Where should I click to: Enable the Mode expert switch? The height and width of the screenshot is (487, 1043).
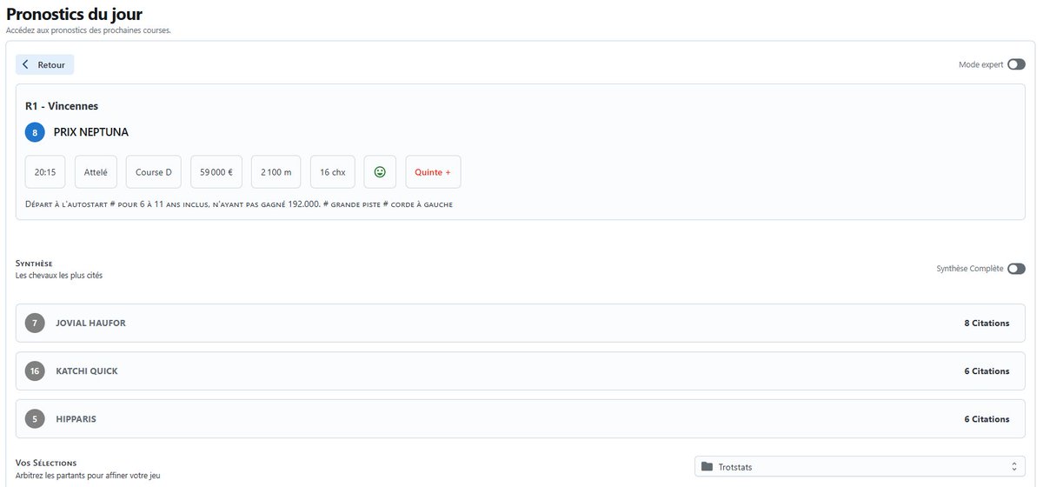click(1016, 64)
